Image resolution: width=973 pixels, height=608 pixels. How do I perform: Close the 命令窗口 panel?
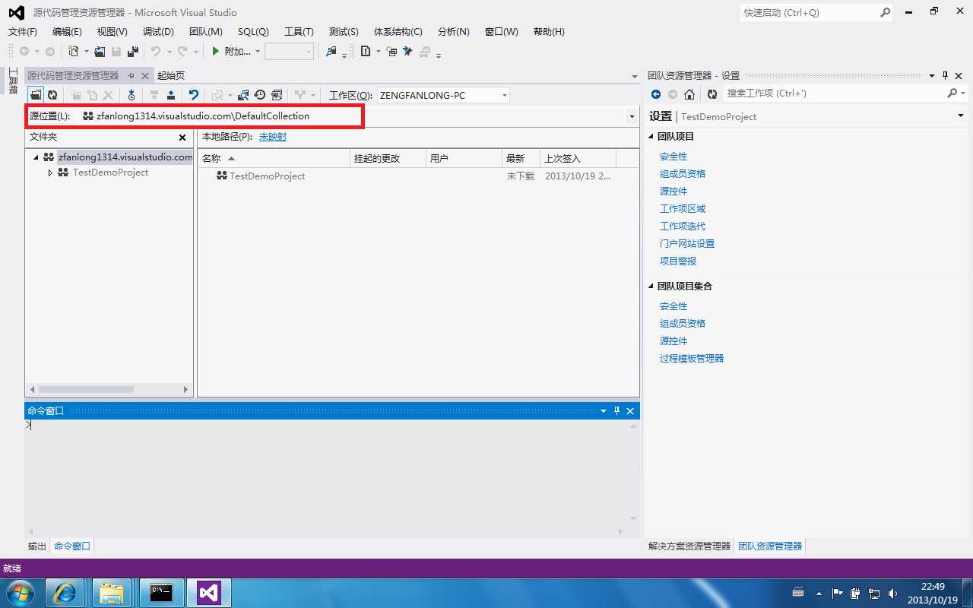click(x=630, y=411)
